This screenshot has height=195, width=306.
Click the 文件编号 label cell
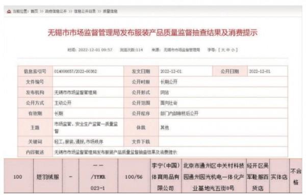pos(35,82)
